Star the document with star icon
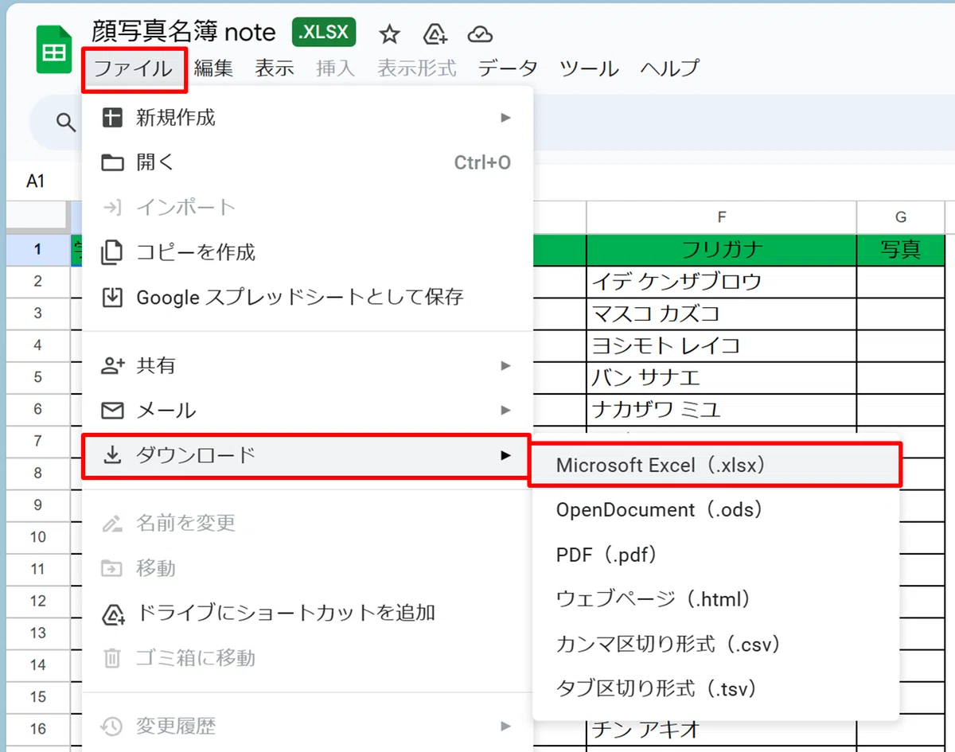The width and height of the screenshot is (955, 752). point(389,33)
